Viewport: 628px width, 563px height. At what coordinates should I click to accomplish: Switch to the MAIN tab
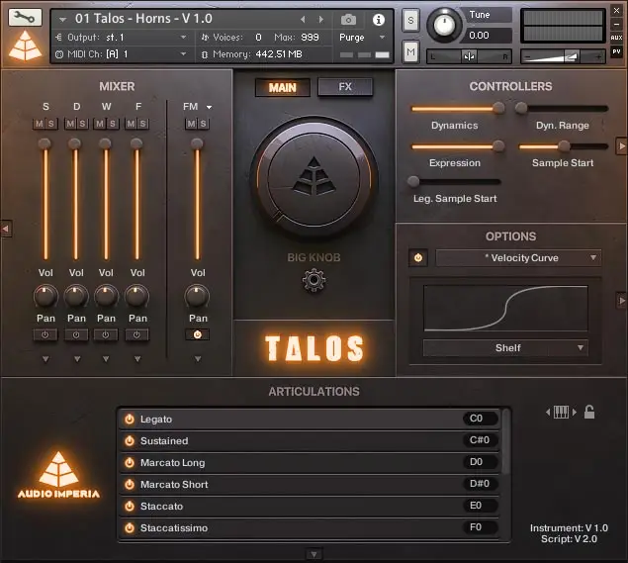[283, 87]
